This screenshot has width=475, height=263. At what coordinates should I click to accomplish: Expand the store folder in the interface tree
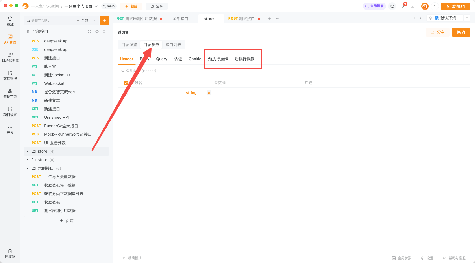coord(27,151)
